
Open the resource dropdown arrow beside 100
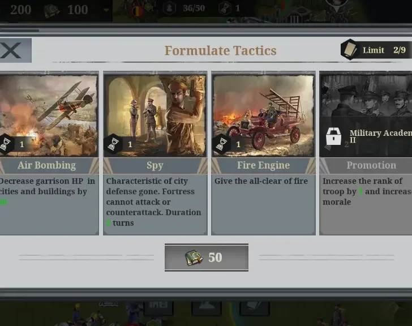click(x=106, y=10)
